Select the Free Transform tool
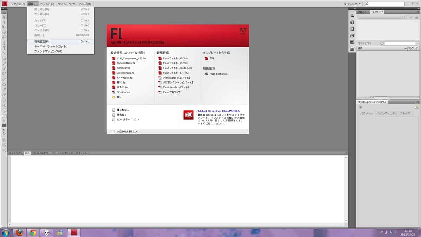Viewport: 421px width, 237px height. (4, 27)
